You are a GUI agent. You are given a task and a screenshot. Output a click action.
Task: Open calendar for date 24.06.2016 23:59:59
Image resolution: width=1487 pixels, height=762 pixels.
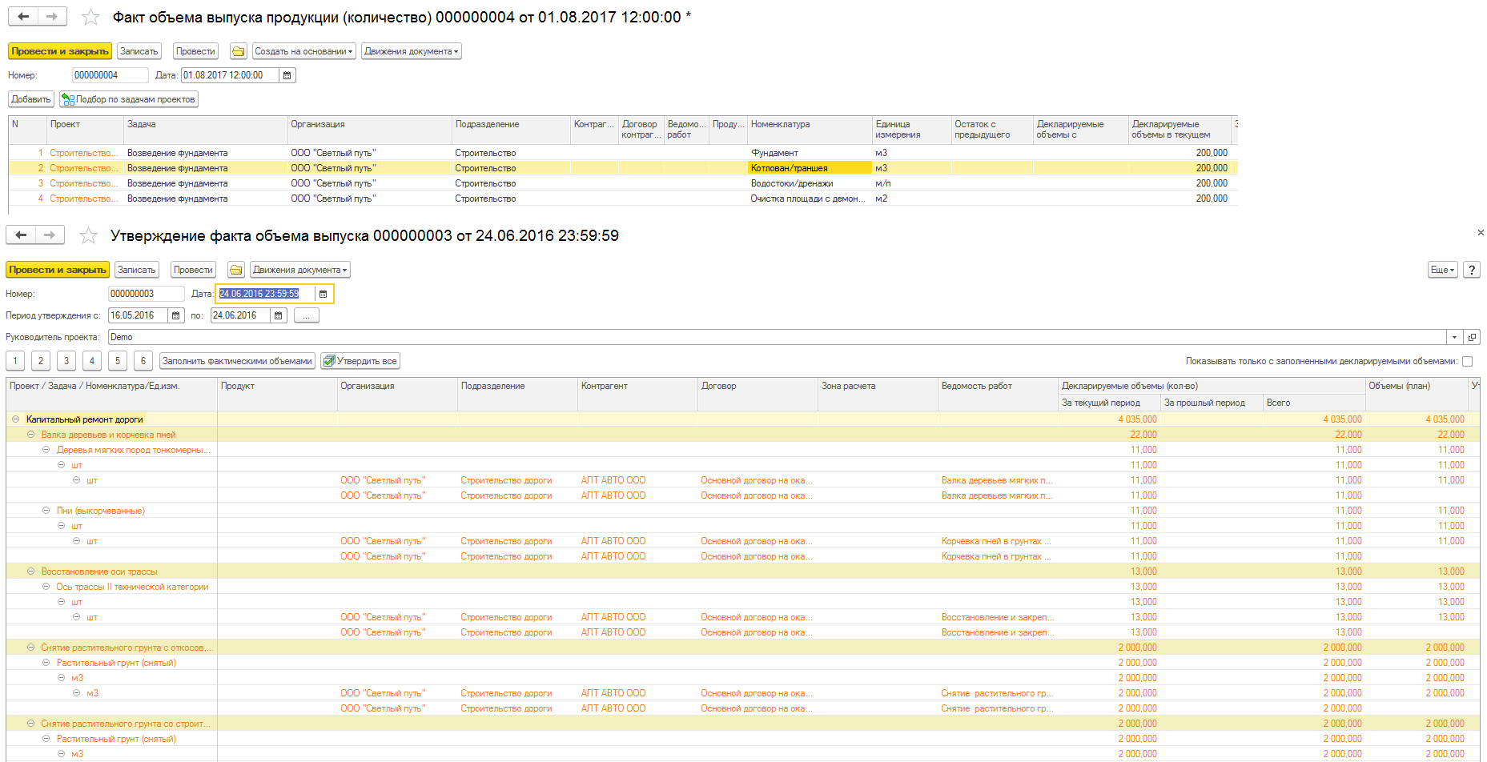point(324,294)
